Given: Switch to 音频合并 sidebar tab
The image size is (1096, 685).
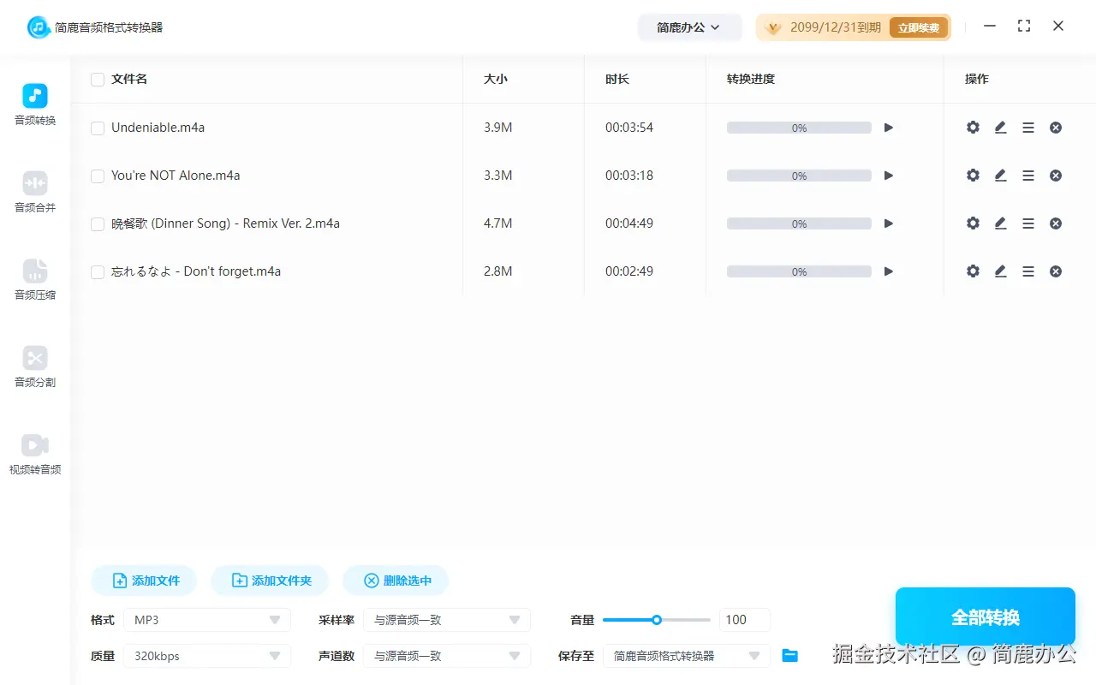Looking at the screenshot, I should 35,192.
